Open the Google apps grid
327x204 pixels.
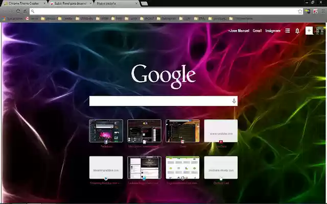(x=288, y=31)
